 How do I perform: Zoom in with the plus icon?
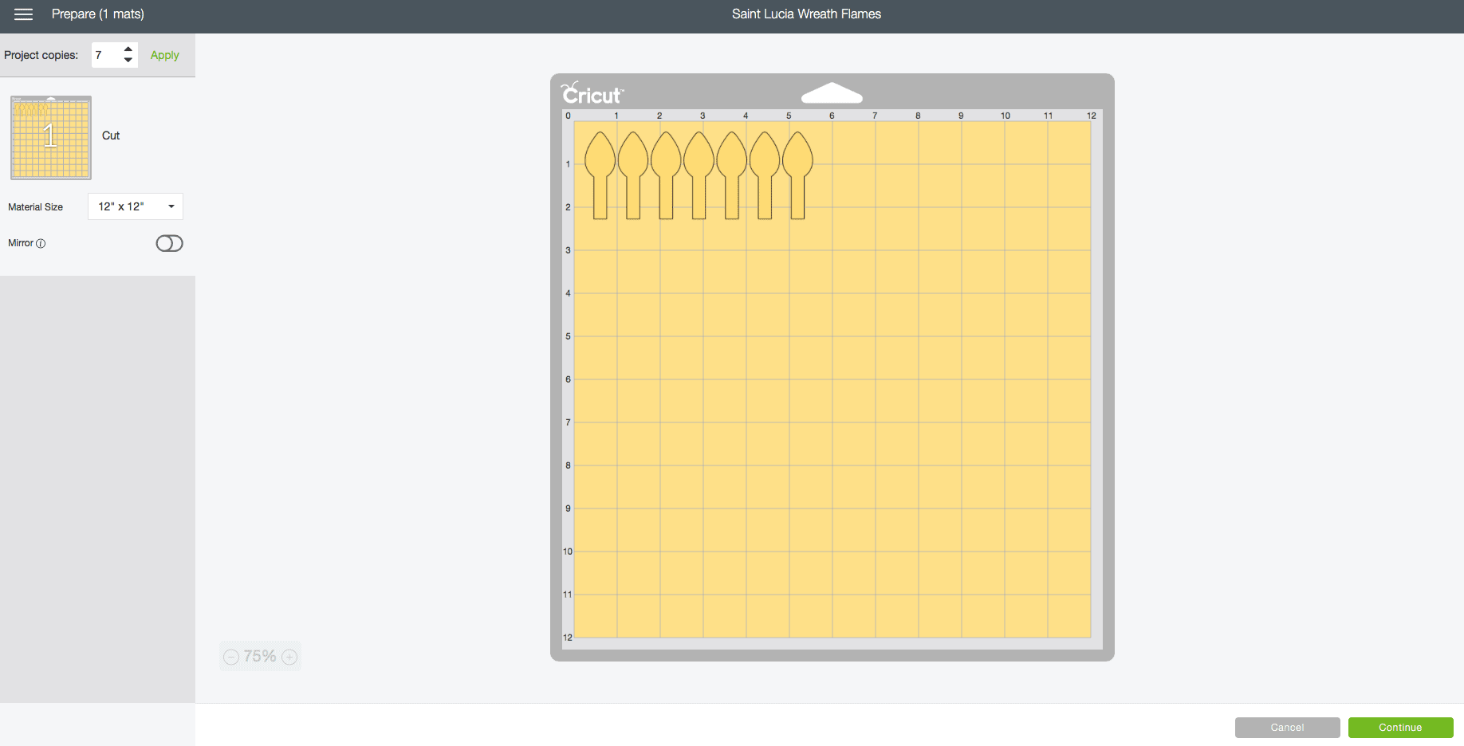coord(289,657)
